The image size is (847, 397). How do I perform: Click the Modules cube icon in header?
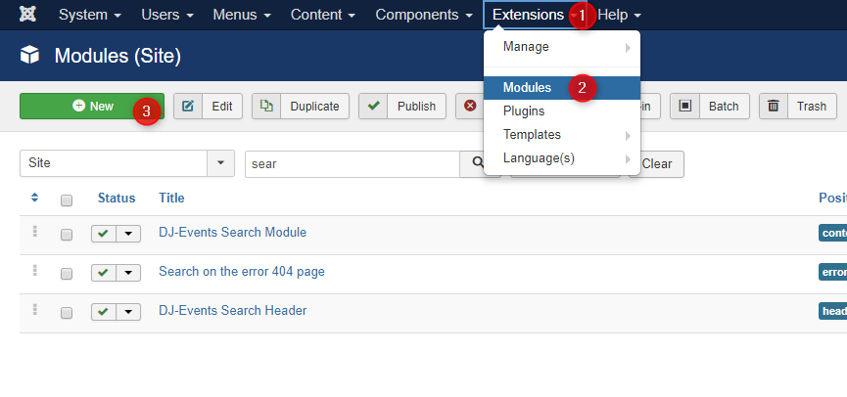tap(29, 55)
